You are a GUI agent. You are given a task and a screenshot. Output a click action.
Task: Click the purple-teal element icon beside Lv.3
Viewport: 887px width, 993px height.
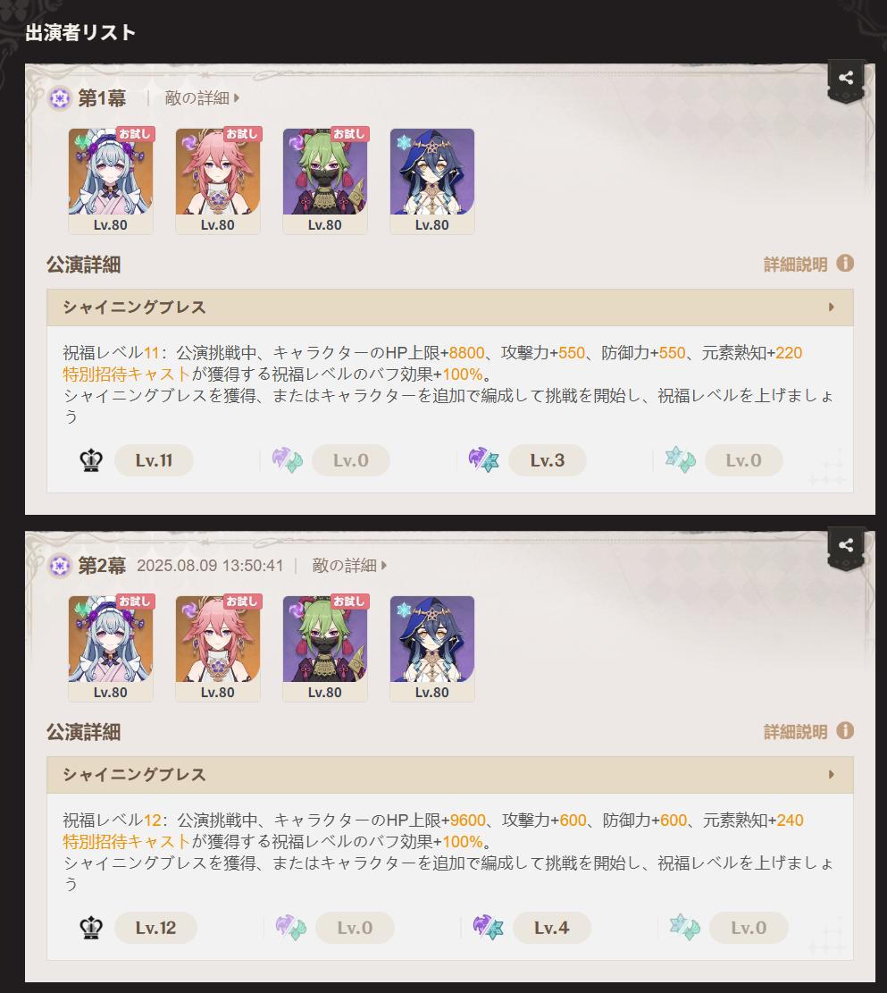[484, 459]
